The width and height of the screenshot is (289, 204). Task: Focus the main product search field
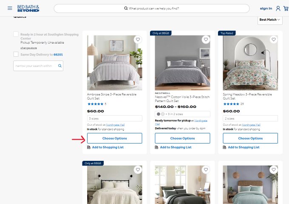[152, 8]
